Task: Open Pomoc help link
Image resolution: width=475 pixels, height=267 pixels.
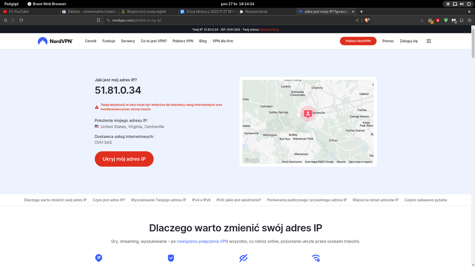Action: 388,41
